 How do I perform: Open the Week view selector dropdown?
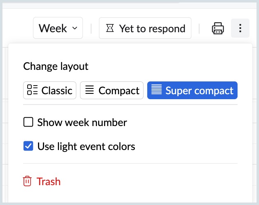(58, 29)
